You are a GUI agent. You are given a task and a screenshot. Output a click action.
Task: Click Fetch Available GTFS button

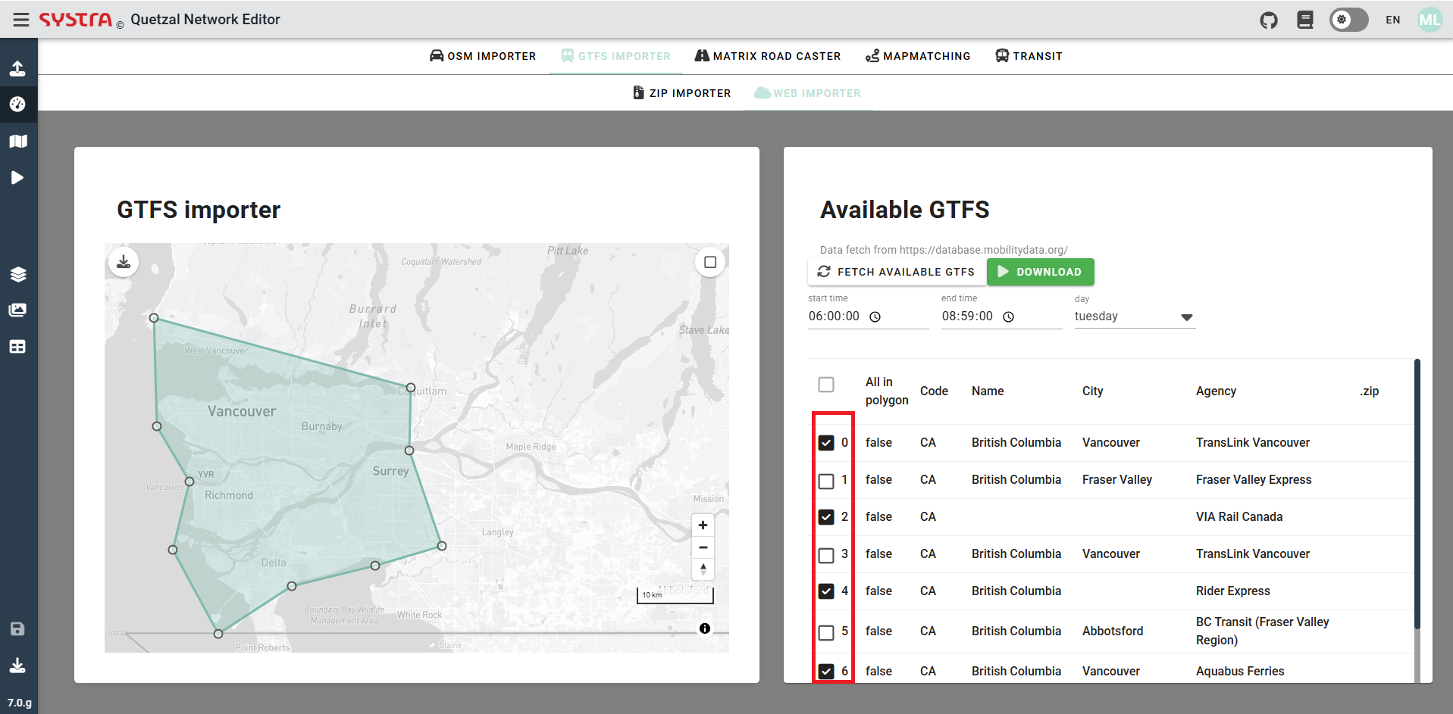pos(897,272)
